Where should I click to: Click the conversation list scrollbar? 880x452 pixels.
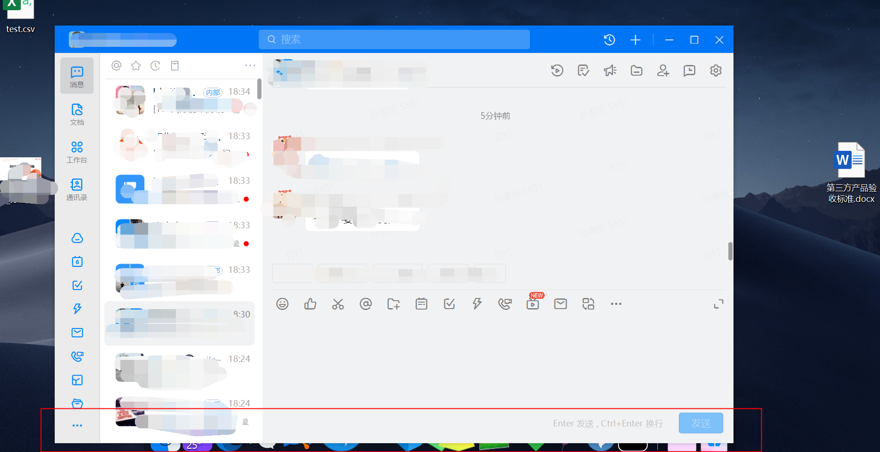pyautogui.click(x=259, y=89)
